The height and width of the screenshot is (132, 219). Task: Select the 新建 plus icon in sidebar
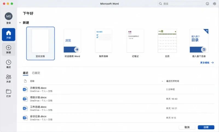tap(8, 48)
